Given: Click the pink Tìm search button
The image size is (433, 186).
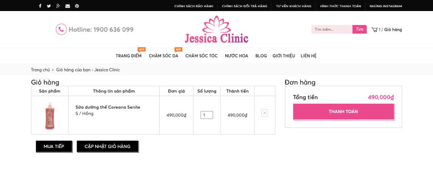Looking at the screenshot, I should point(359,29).
